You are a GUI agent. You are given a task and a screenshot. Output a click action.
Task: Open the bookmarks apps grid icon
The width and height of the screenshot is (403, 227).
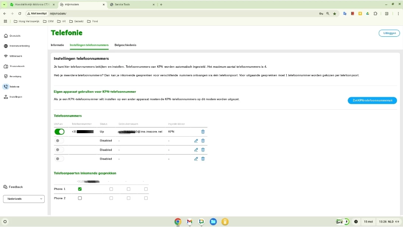(5, 21)
